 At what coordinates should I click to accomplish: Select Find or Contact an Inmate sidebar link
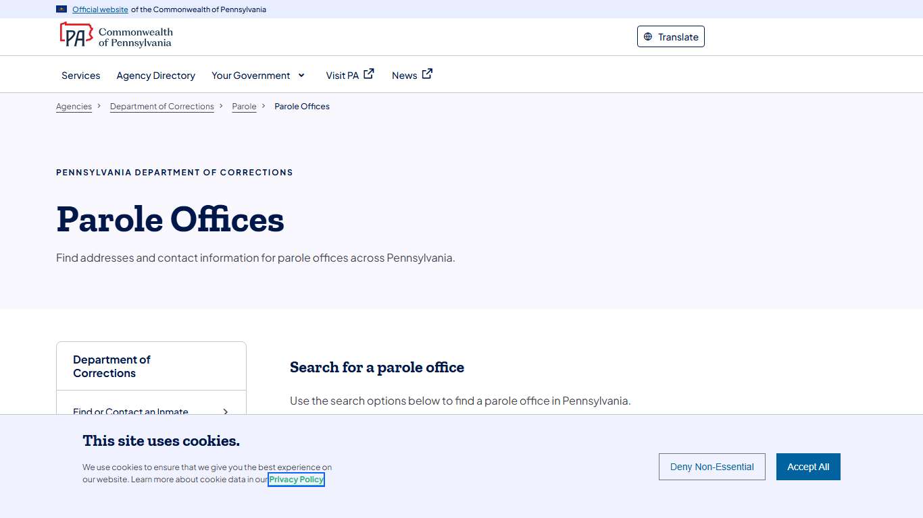[130, 412]
